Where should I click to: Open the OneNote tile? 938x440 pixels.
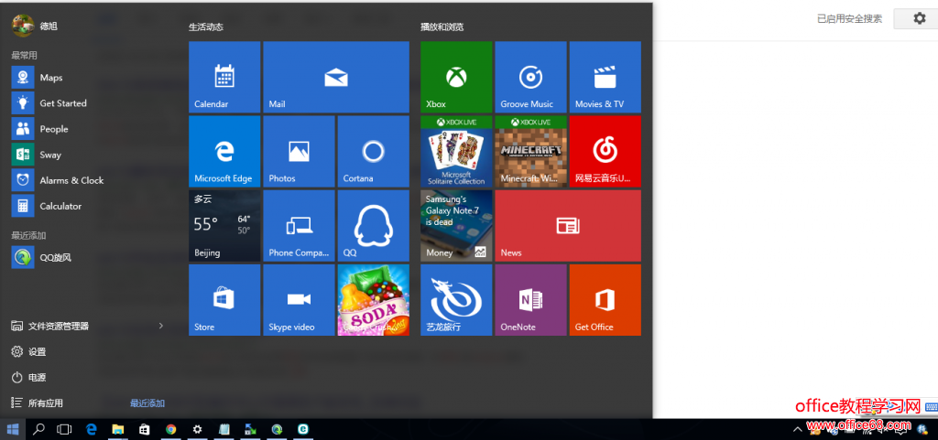tap(530, 300)
